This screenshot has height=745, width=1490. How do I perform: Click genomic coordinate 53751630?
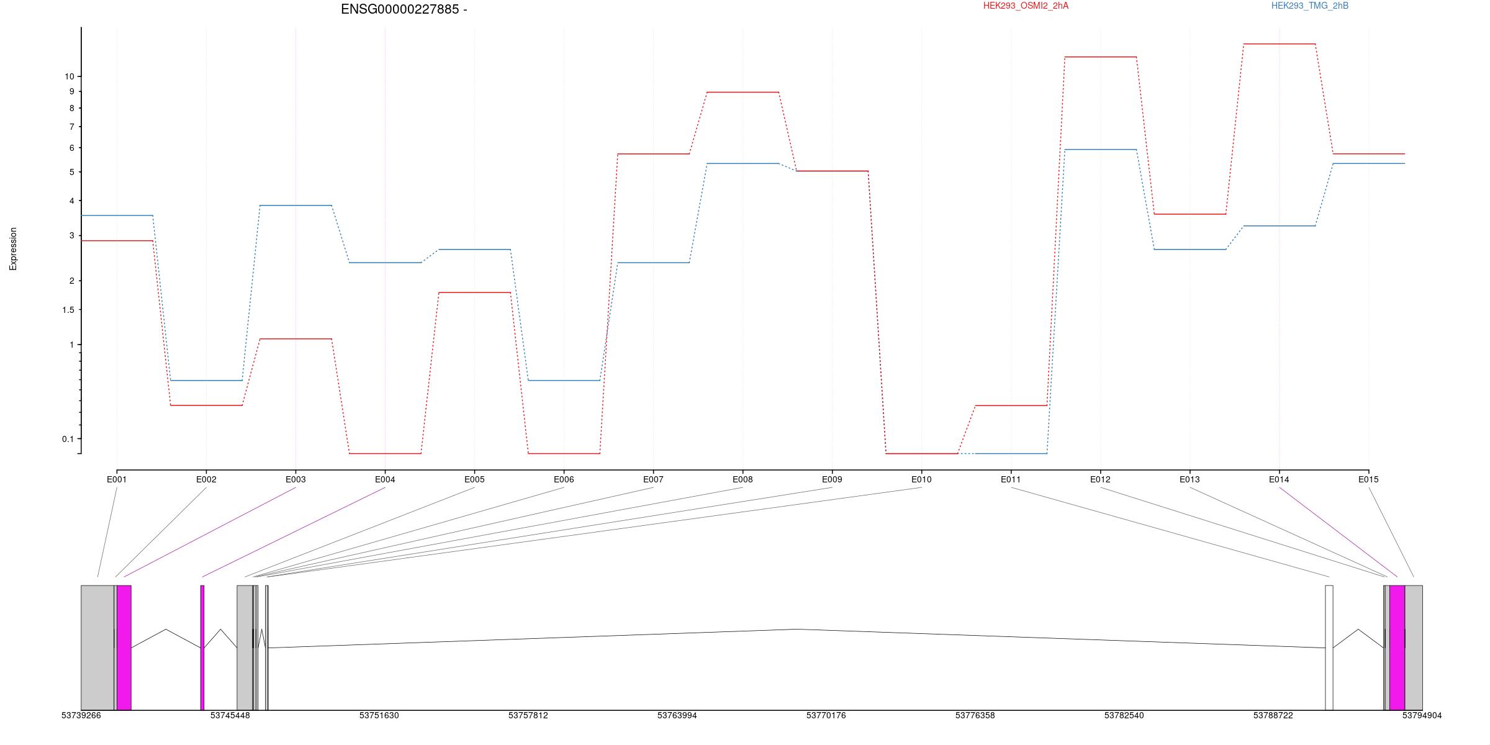coord(379,716)
